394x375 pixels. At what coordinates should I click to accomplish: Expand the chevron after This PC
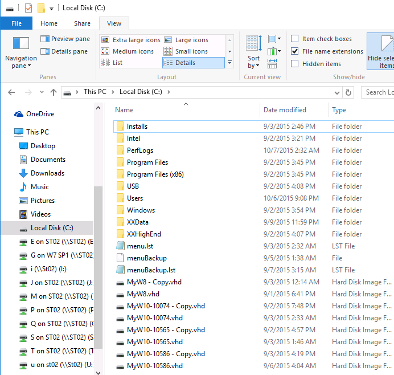(x=113, y=92)
